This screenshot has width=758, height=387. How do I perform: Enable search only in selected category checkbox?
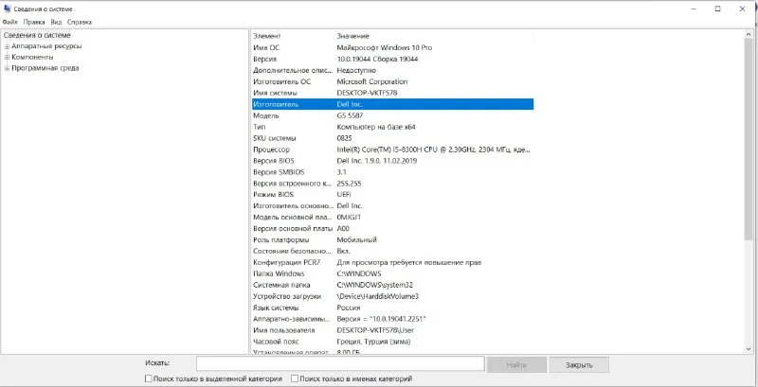[x=148, y=378]
